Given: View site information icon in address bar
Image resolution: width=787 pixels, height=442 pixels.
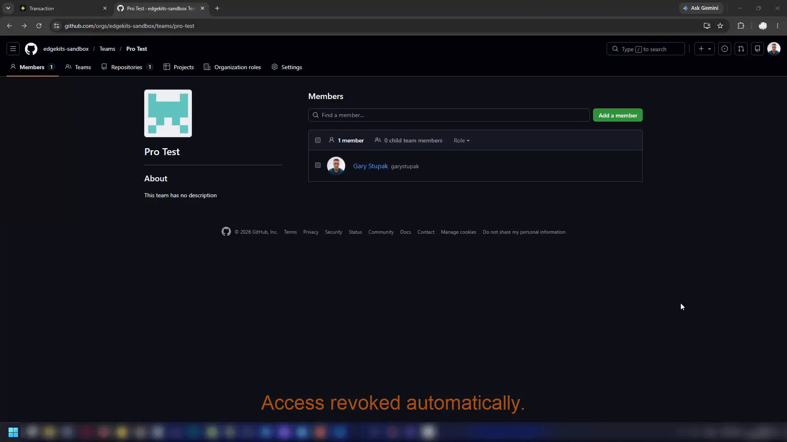Looking at the screenshot, I should pyautogui.click(x=57, y=26).
